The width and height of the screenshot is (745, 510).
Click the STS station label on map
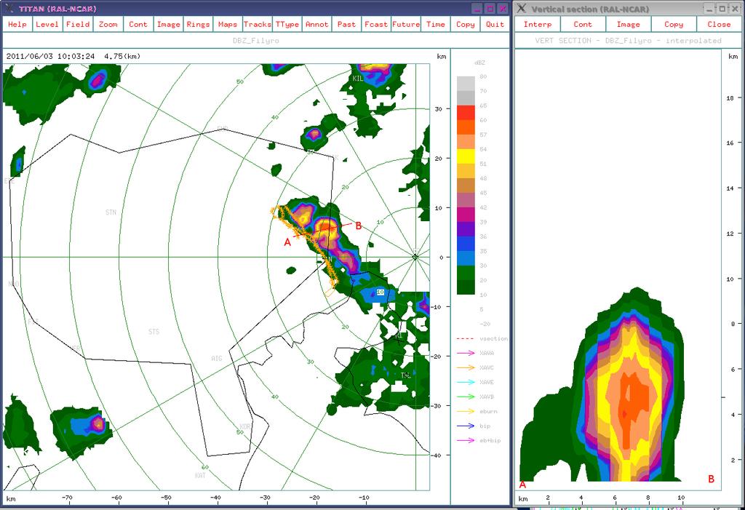coord(154,331)
